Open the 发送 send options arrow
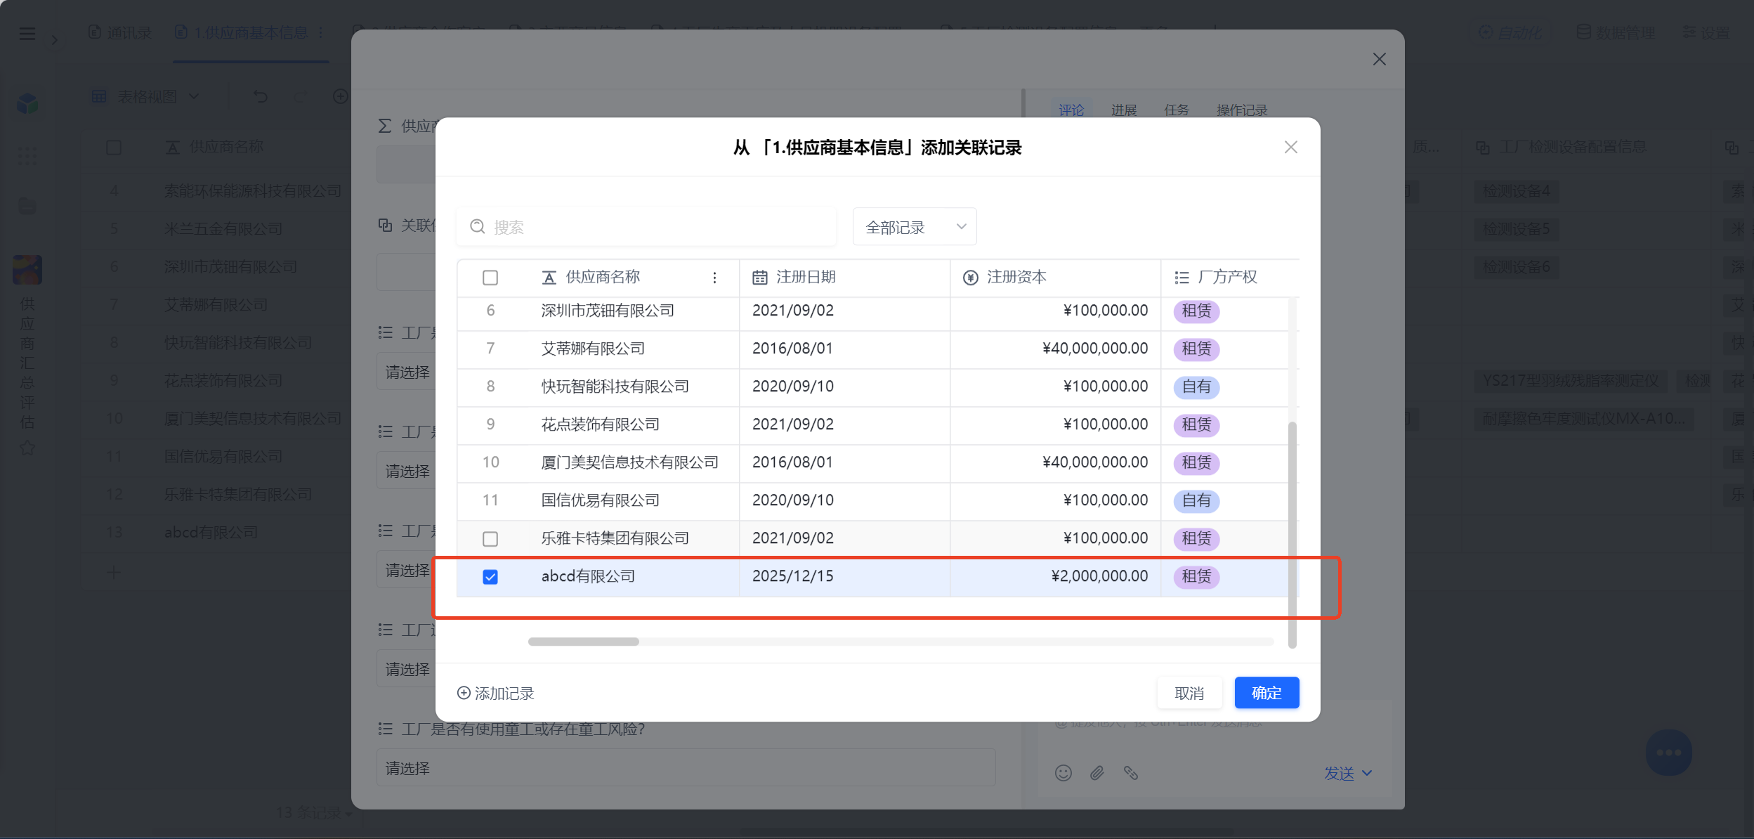Viewport: 1754px width, 839px height. point(1367,773)
